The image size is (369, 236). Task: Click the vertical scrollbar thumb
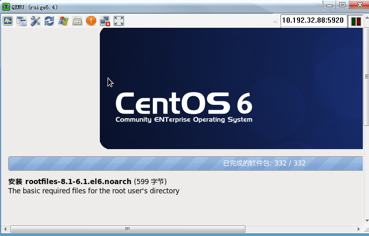tap(366, 77)
